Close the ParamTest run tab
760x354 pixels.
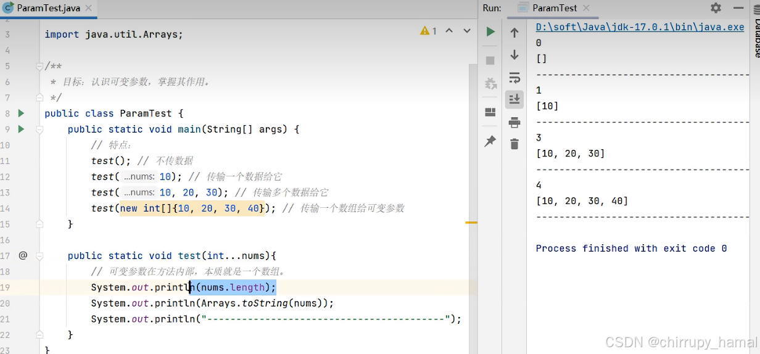[x=586, y=8]
